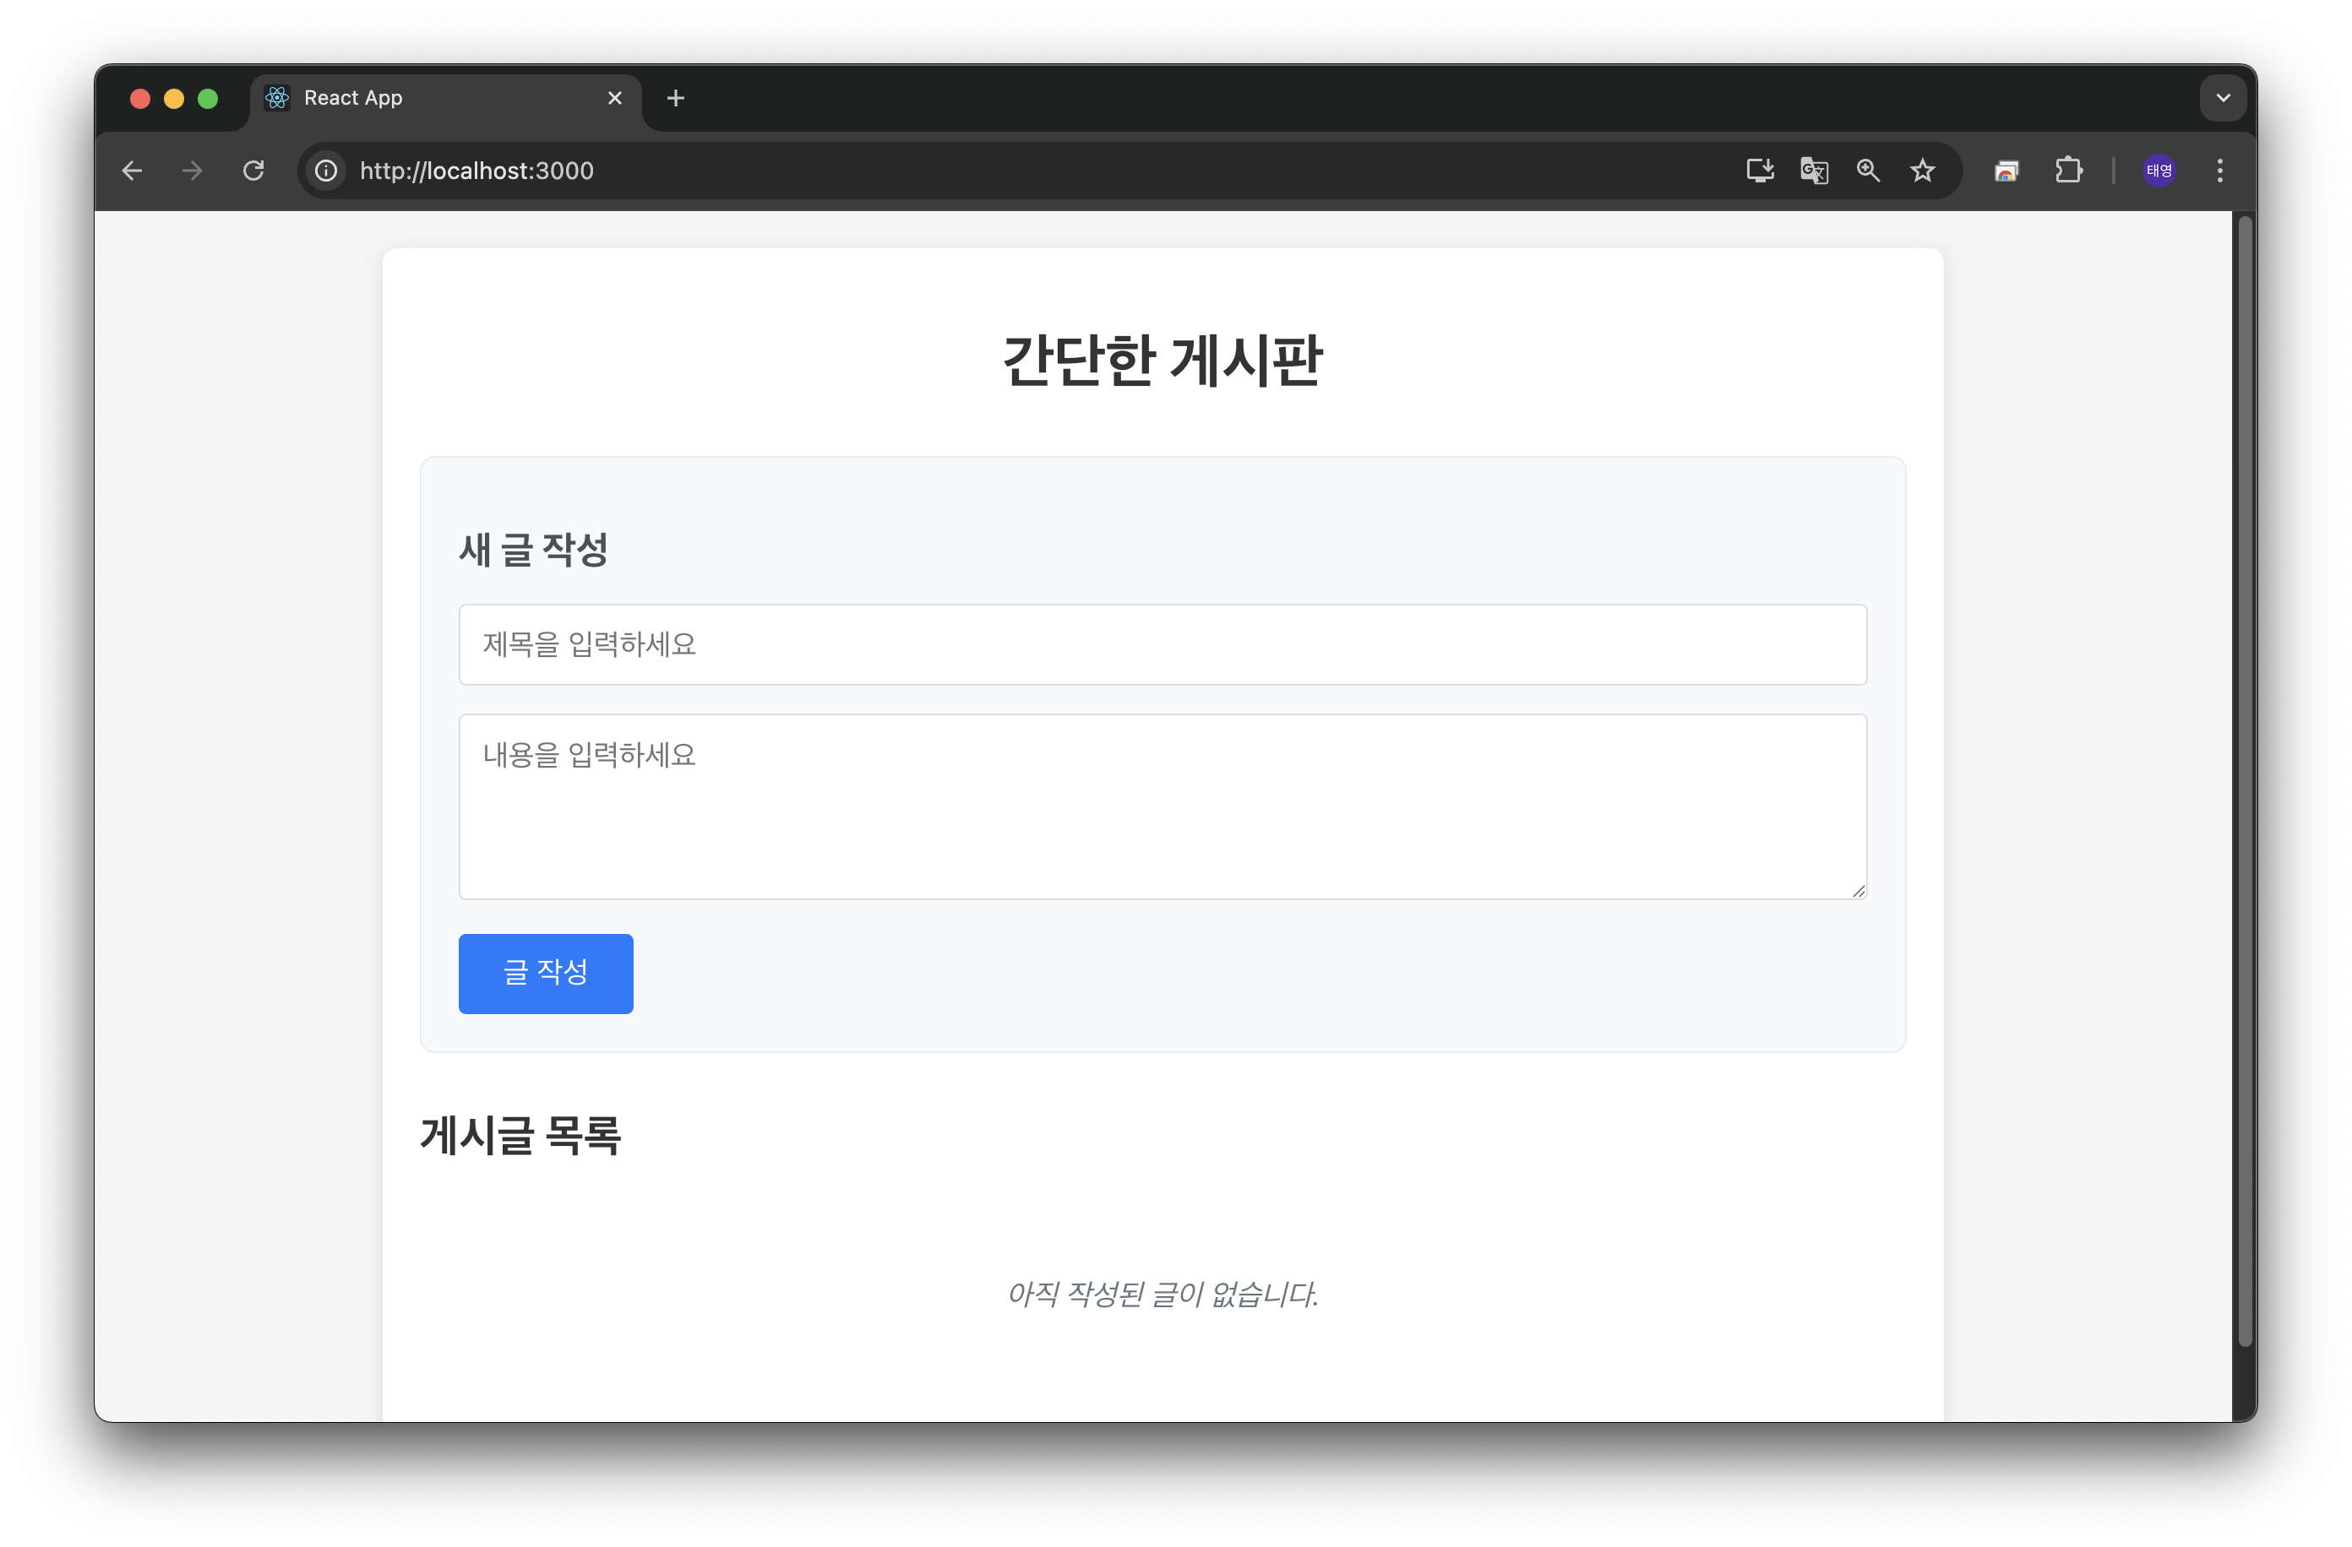The height and width of the screenshot is (1547, 2352).
Task: Click the 글 작성 submit button
Action: pyautogui.click(x=546, y=973)
